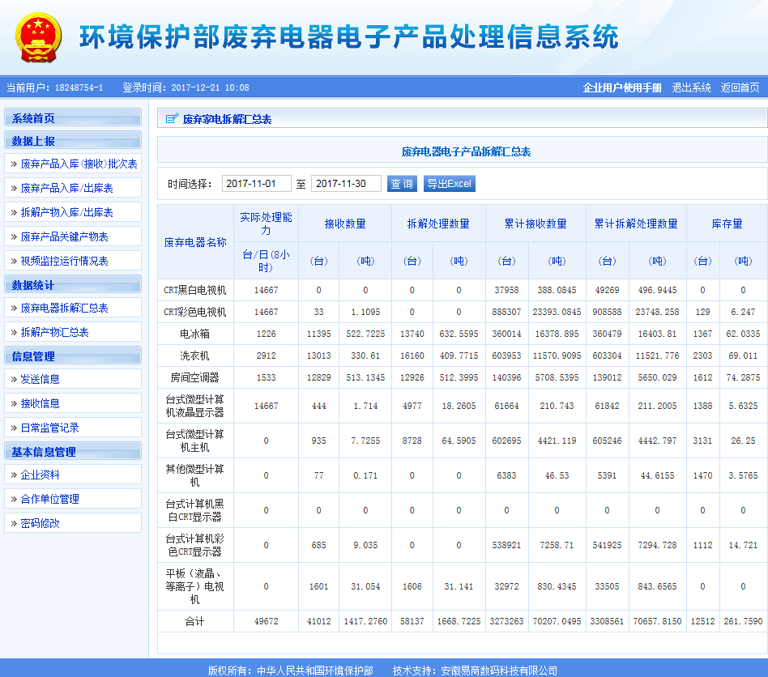Screen dimensions: 768x677
Task: Open 废弃产品入库(接收)批次表 in sidebar
Action: 79,164
